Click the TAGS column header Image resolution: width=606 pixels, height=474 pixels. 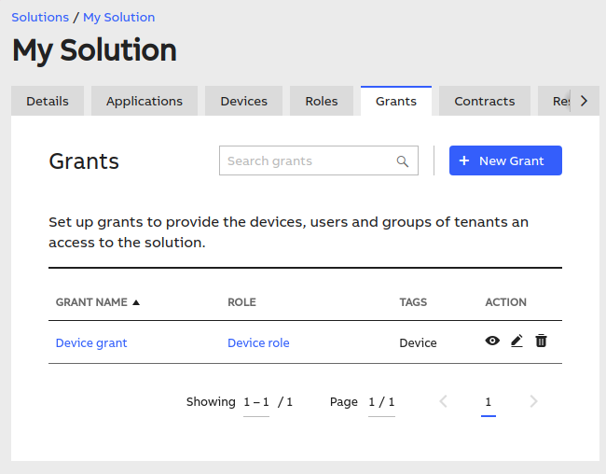point(413,302)
